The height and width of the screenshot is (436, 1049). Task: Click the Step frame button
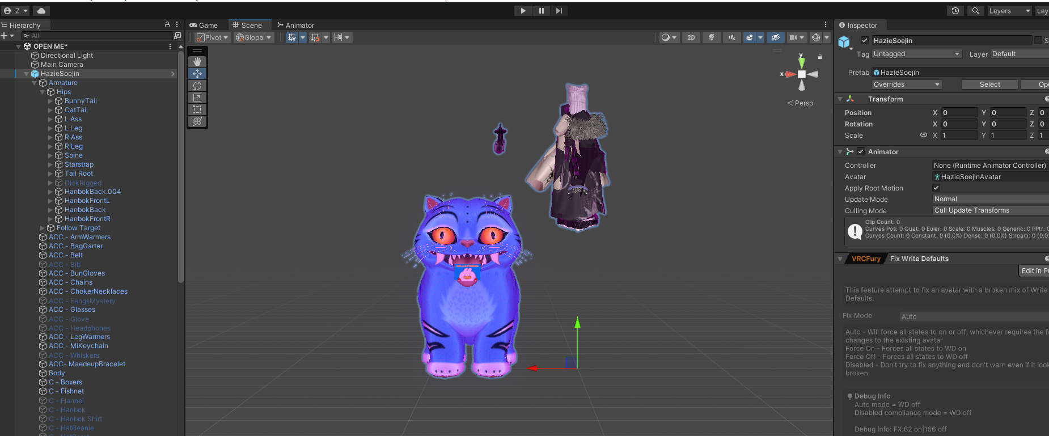pyautogui.click(x=559, y=11)
